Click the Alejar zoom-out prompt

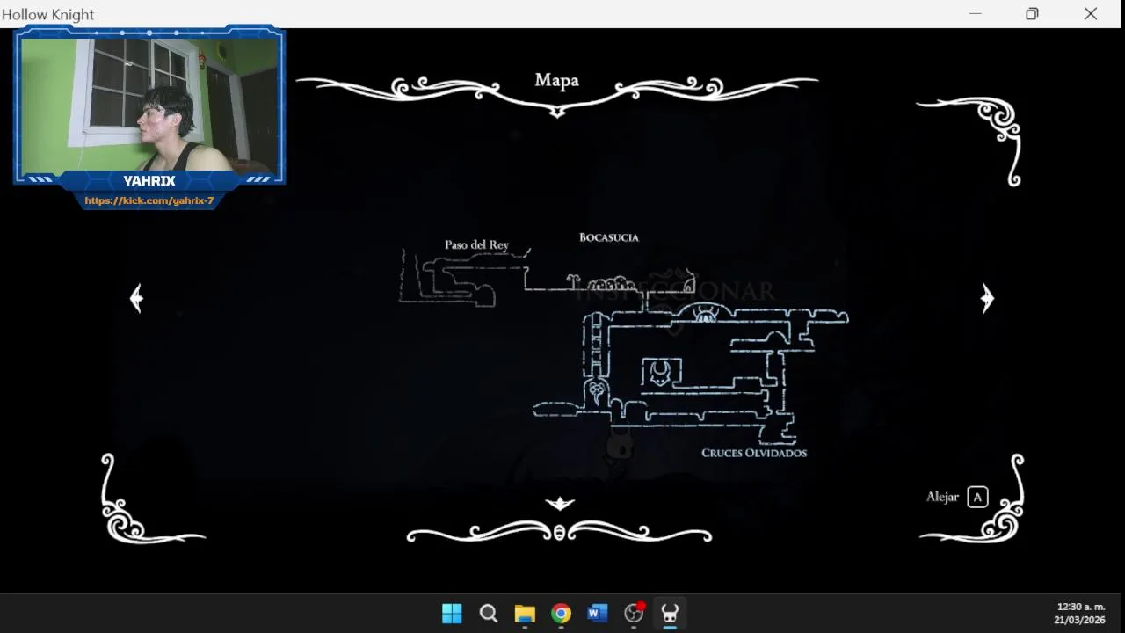(x=942, y=497)
